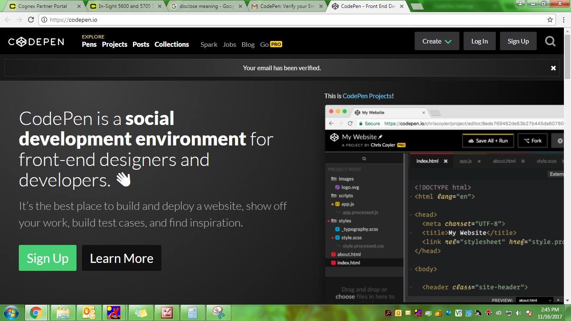
Task: Open the Blog link
Action: 248,44
